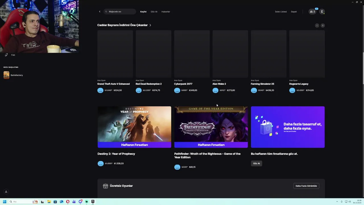Click Grand Theft Auto V discount badge

tap(100, 91)
